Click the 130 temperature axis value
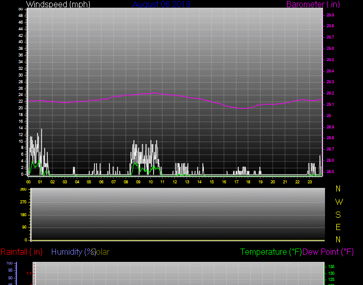Screen dimensions: 363x285 pos(331,273)
